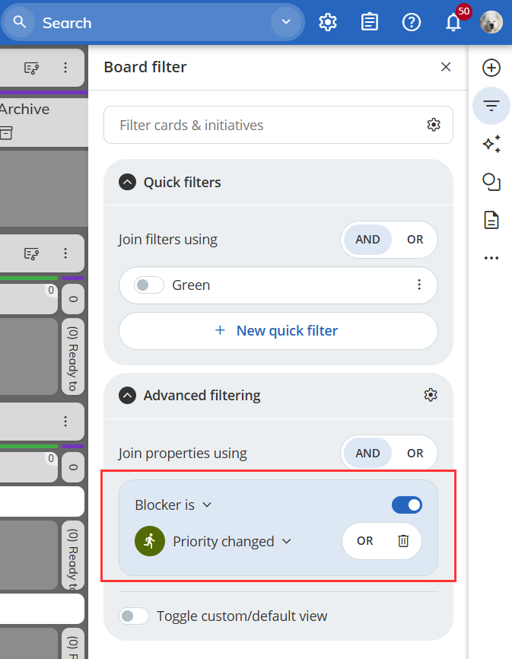Open the document icon in sidebar
Image resolution: width=512 pixels, height=659 pixels.
(491, 220)
